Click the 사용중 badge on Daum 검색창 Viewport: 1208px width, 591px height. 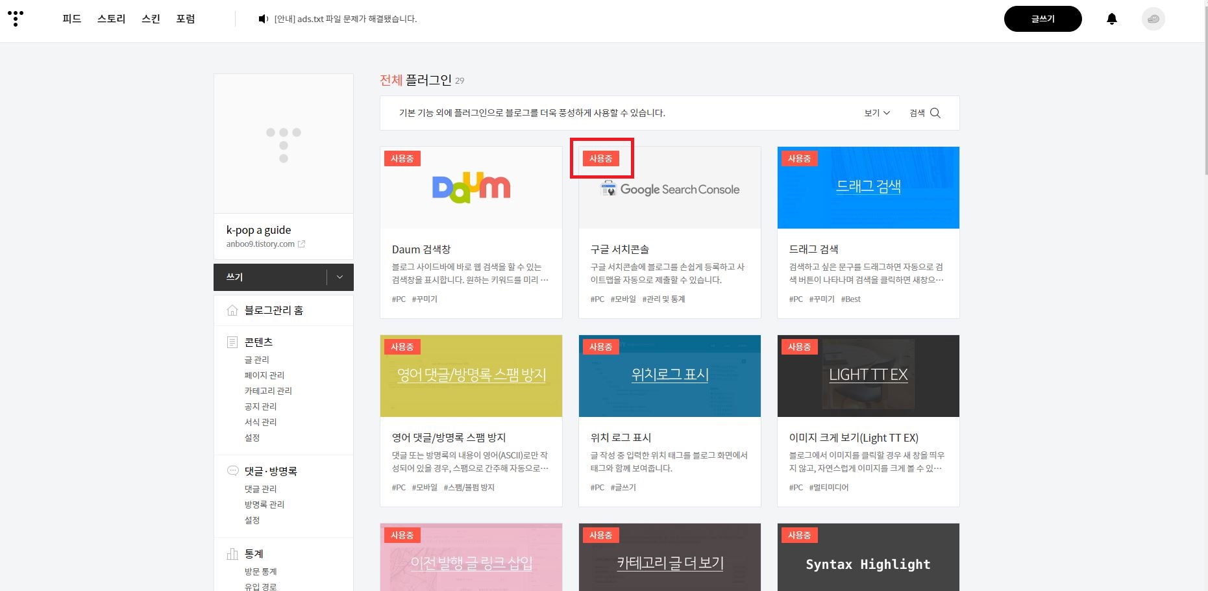(x=402, y=158)
